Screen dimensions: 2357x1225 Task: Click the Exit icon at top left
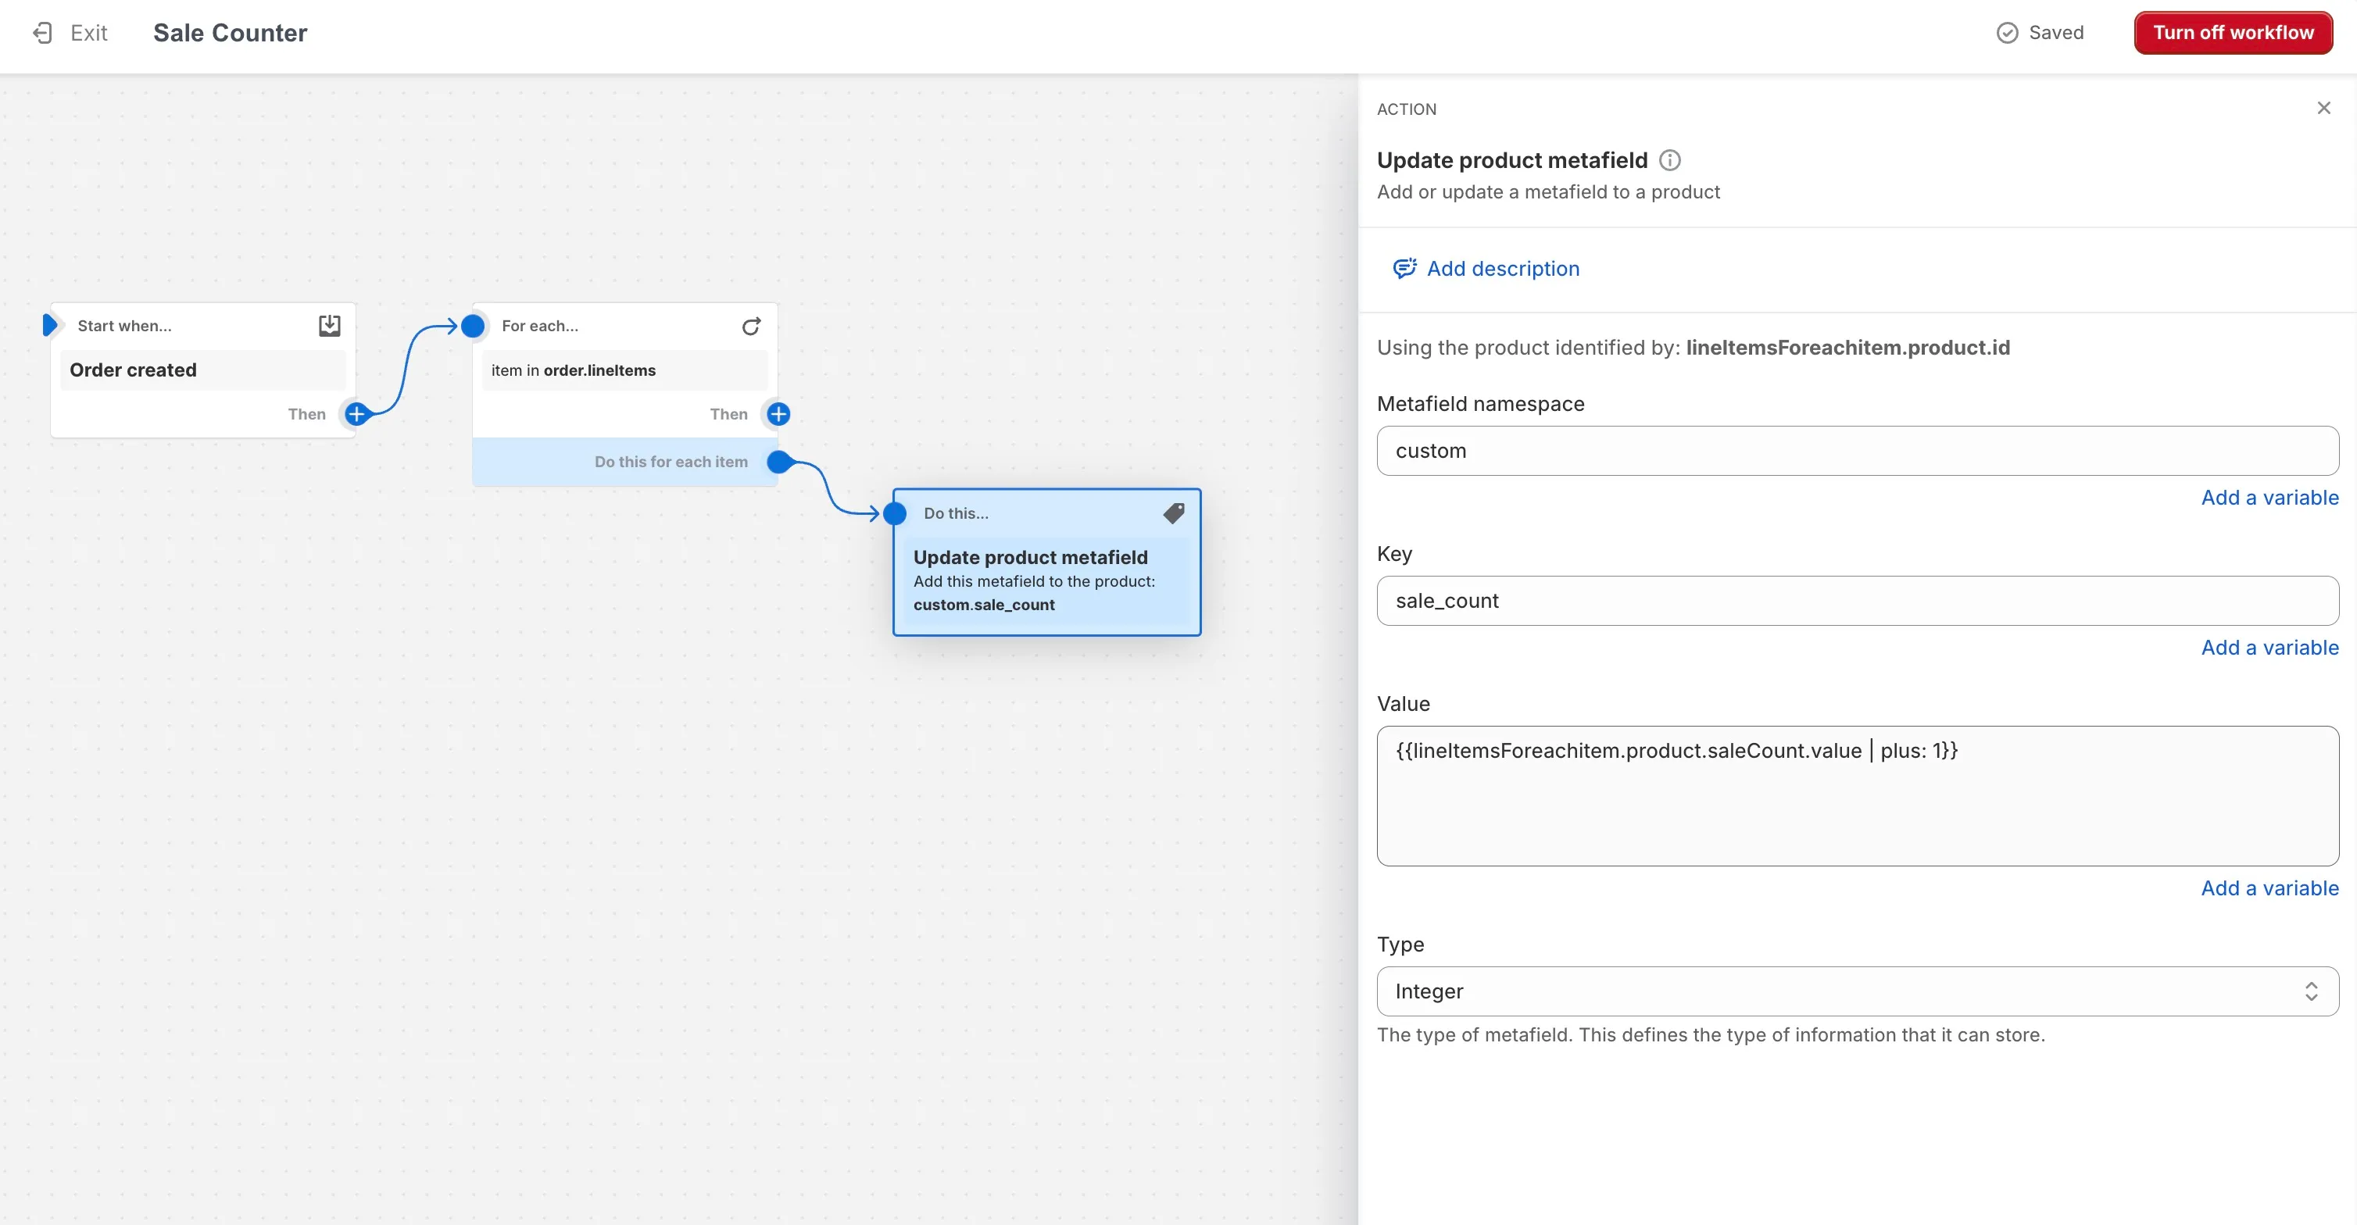(x=42, y=33)
